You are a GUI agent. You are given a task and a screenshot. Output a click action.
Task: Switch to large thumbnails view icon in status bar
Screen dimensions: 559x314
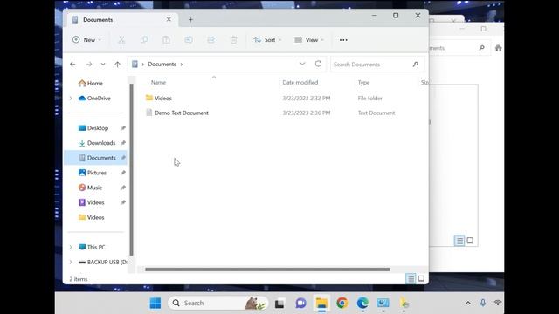pos(421,279)
